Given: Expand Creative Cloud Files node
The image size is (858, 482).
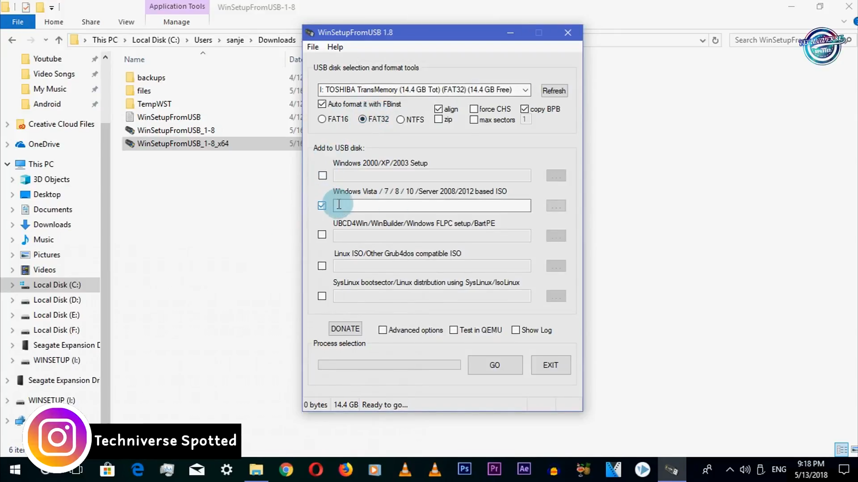Looking at the screenshot, I should (x=7, y=125).
